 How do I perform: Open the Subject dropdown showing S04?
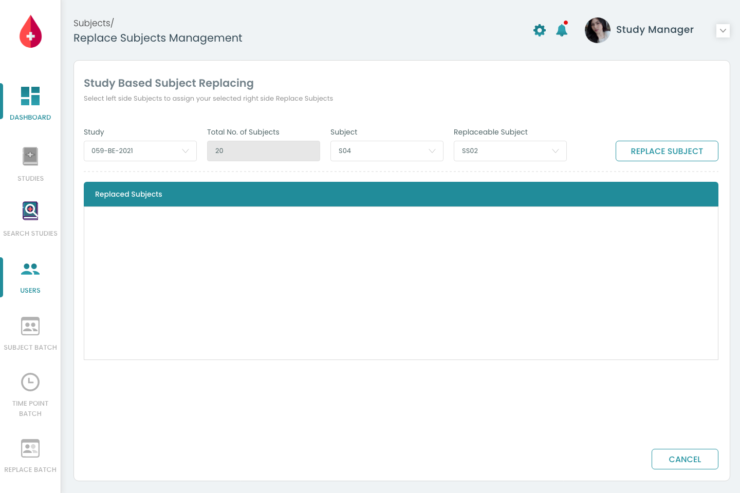pyautogui.click(x=387, y=151)
